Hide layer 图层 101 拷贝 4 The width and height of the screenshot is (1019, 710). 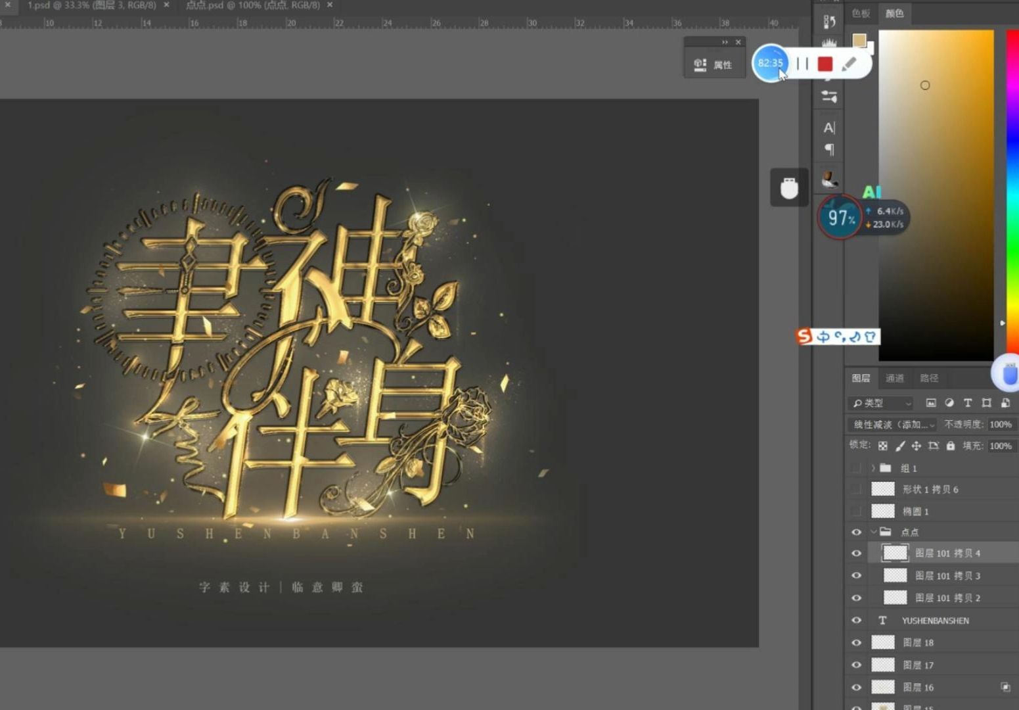coord(856,553)
